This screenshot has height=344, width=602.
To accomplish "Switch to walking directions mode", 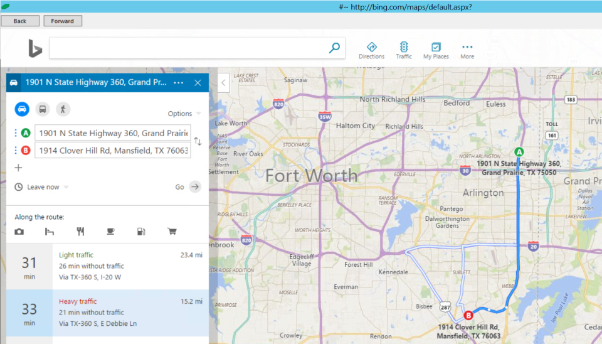I will coord(63,109).
